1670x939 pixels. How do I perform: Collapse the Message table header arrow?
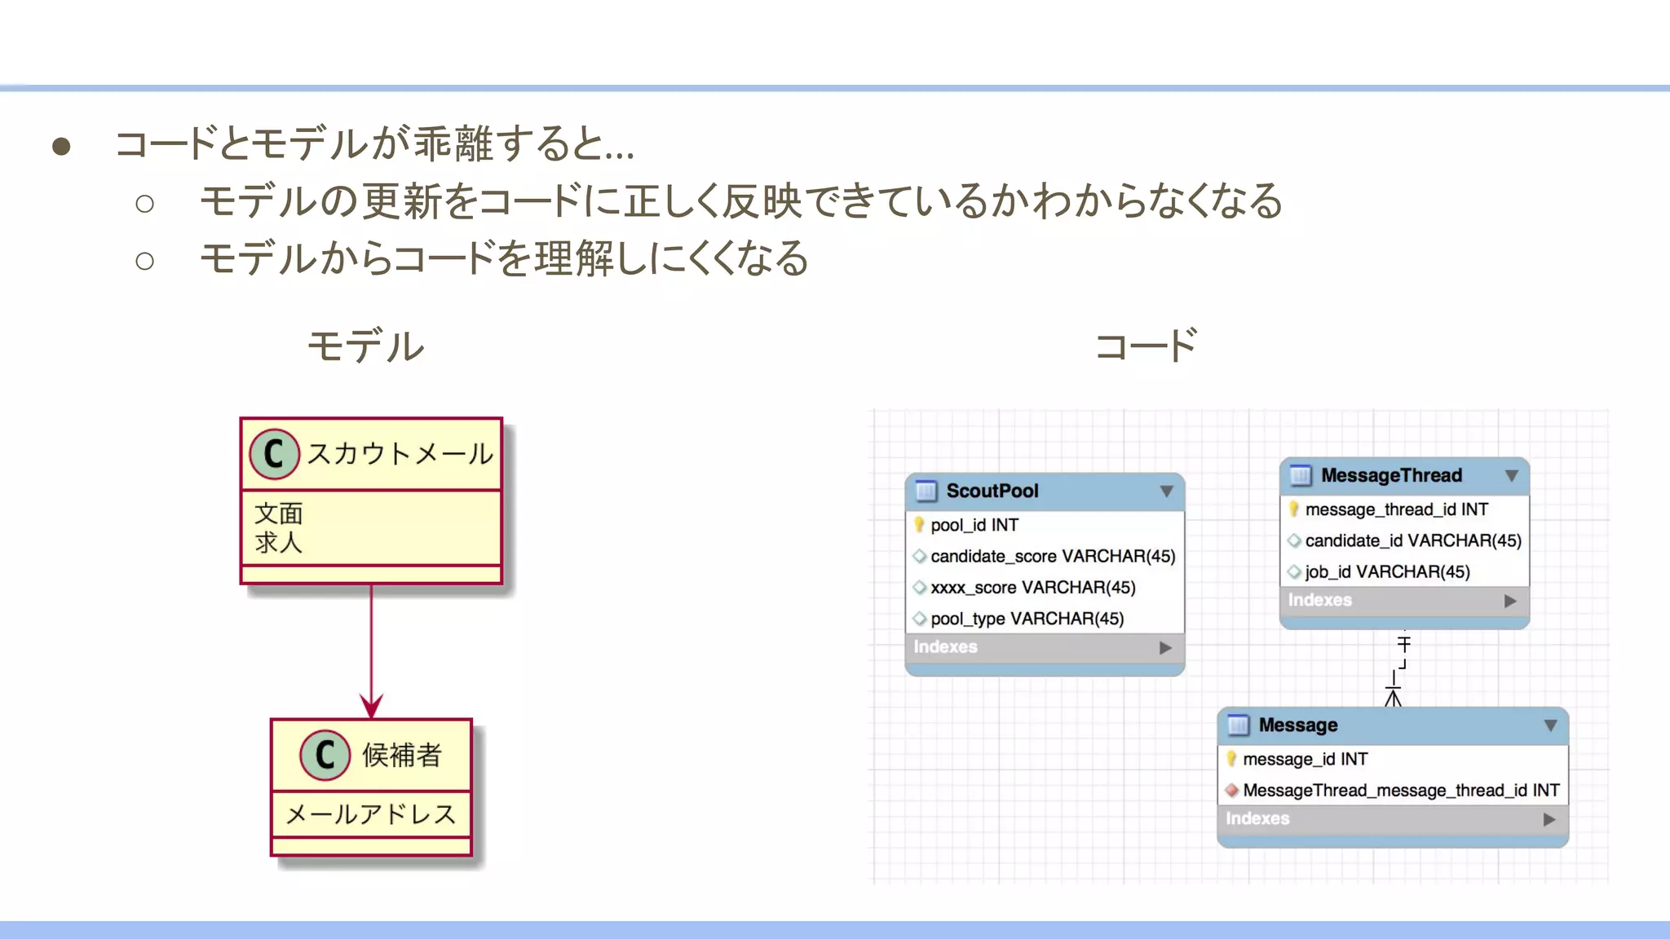(1550, 725)
